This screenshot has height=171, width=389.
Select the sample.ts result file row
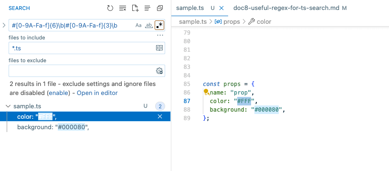tap(85, 106)
